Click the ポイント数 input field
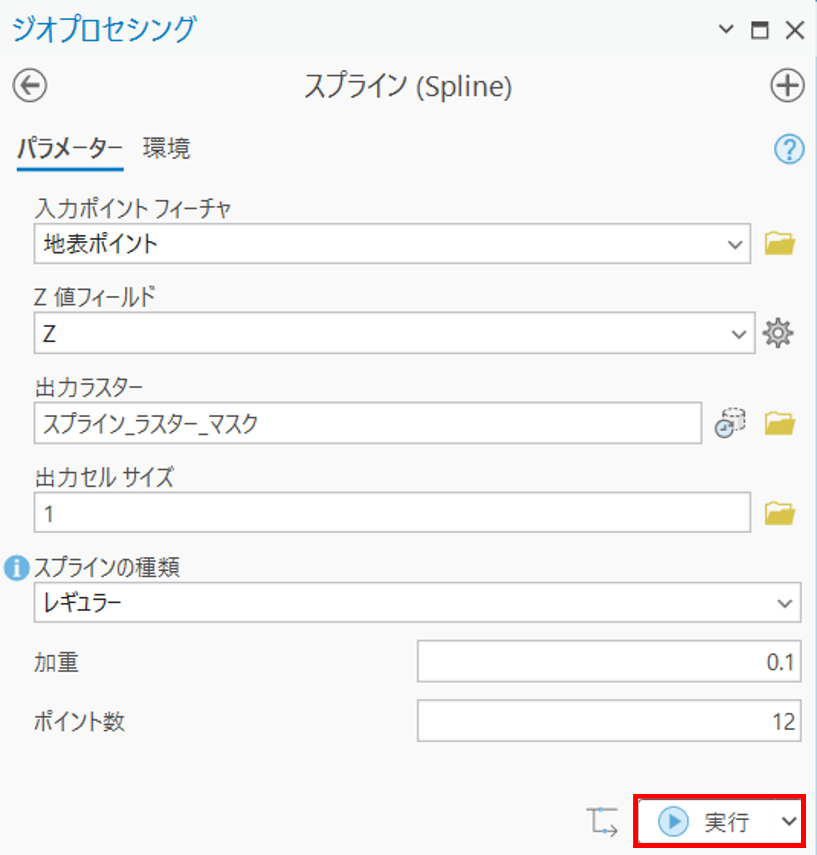817x855 pixels. pos(608,721)
